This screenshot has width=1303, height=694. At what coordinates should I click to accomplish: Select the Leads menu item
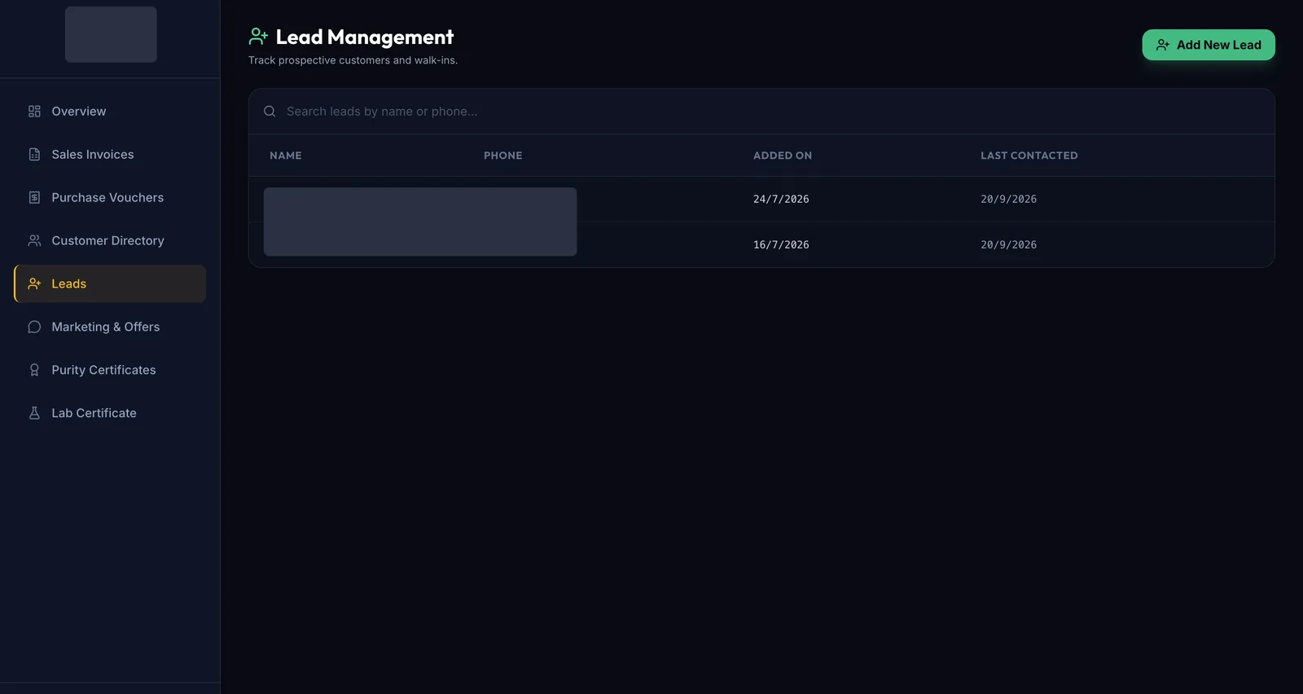click(x=110, y=284)
